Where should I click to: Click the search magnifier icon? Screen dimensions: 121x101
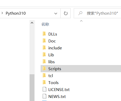coord(80,13)
